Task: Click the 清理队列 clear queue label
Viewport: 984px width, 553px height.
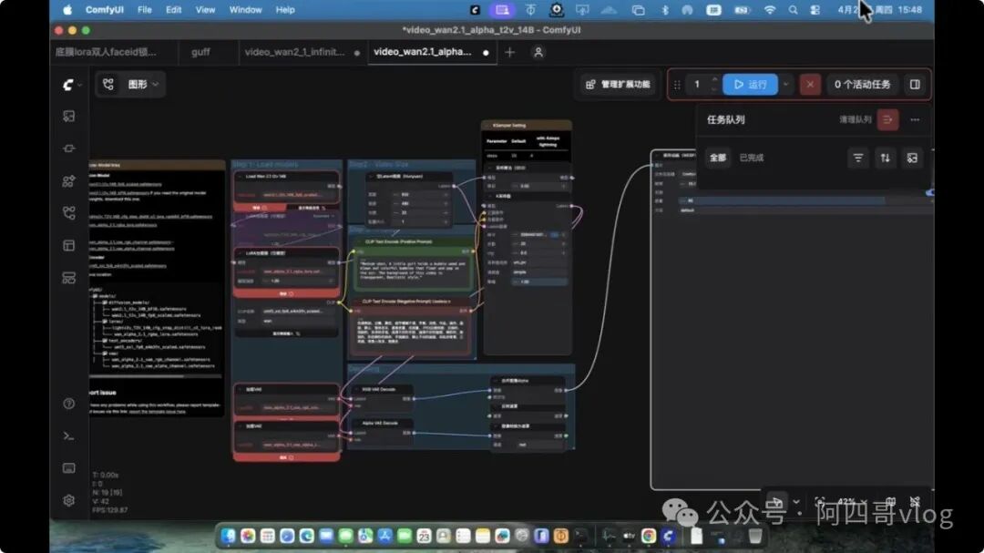Action: point(855,119)
